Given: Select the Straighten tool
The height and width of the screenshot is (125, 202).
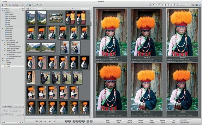Looking at the screenshot, I should click(x=159, y=5).
